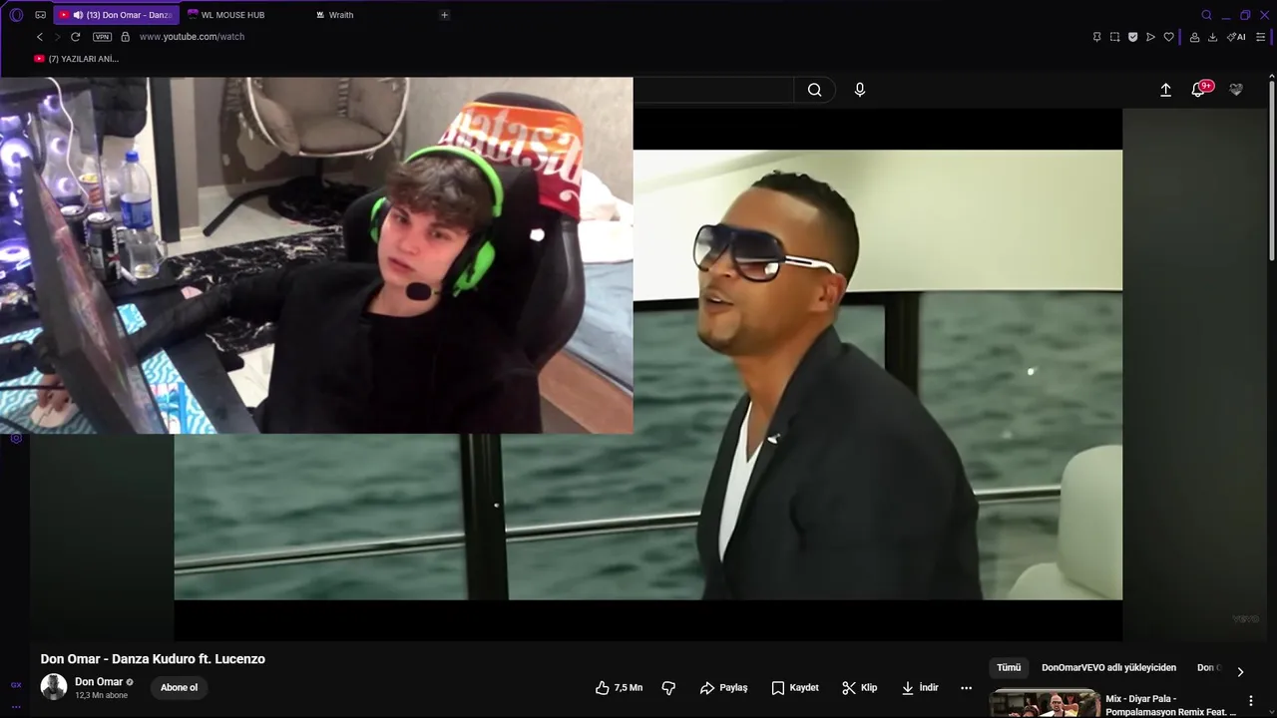Open a new tab with plus button
The width and height of the screenshot is (1277, 718).
pos(445,15)
